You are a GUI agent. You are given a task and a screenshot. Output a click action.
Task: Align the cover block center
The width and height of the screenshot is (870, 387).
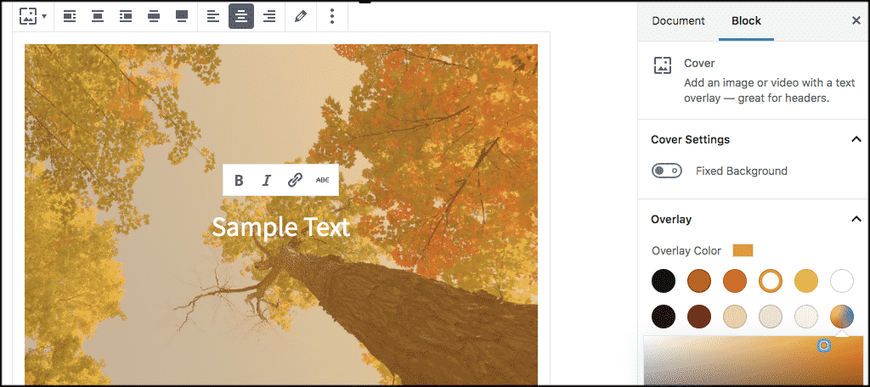click(98, 17)
